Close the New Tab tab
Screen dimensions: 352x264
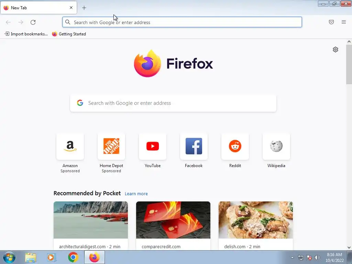tap(71, 8)
